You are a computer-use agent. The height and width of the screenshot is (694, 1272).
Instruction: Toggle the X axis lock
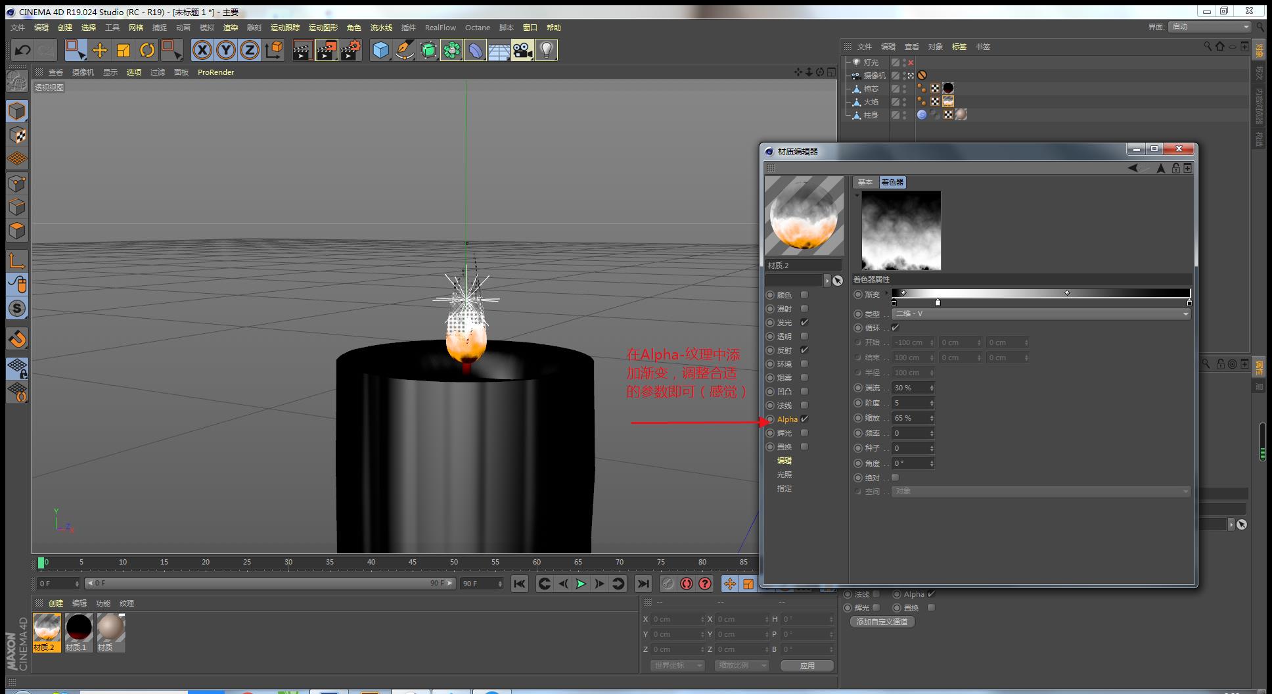pos(202,50)
